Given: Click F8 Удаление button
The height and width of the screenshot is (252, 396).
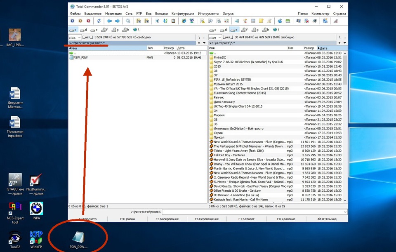Looking at the screenshot, I should [286, 219].
